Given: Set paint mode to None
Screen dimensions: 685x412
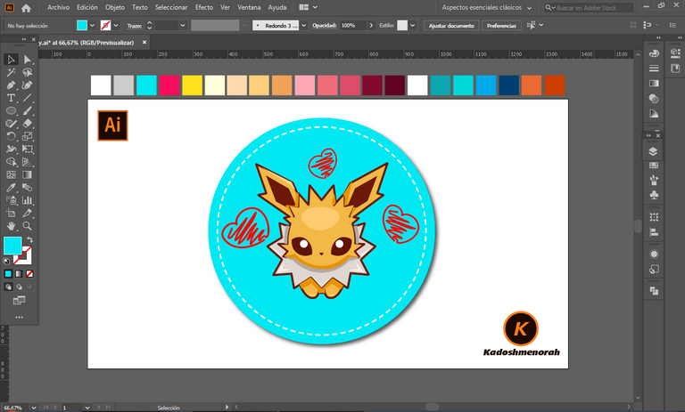Looking at the screenshot, I should coord(29,274).
